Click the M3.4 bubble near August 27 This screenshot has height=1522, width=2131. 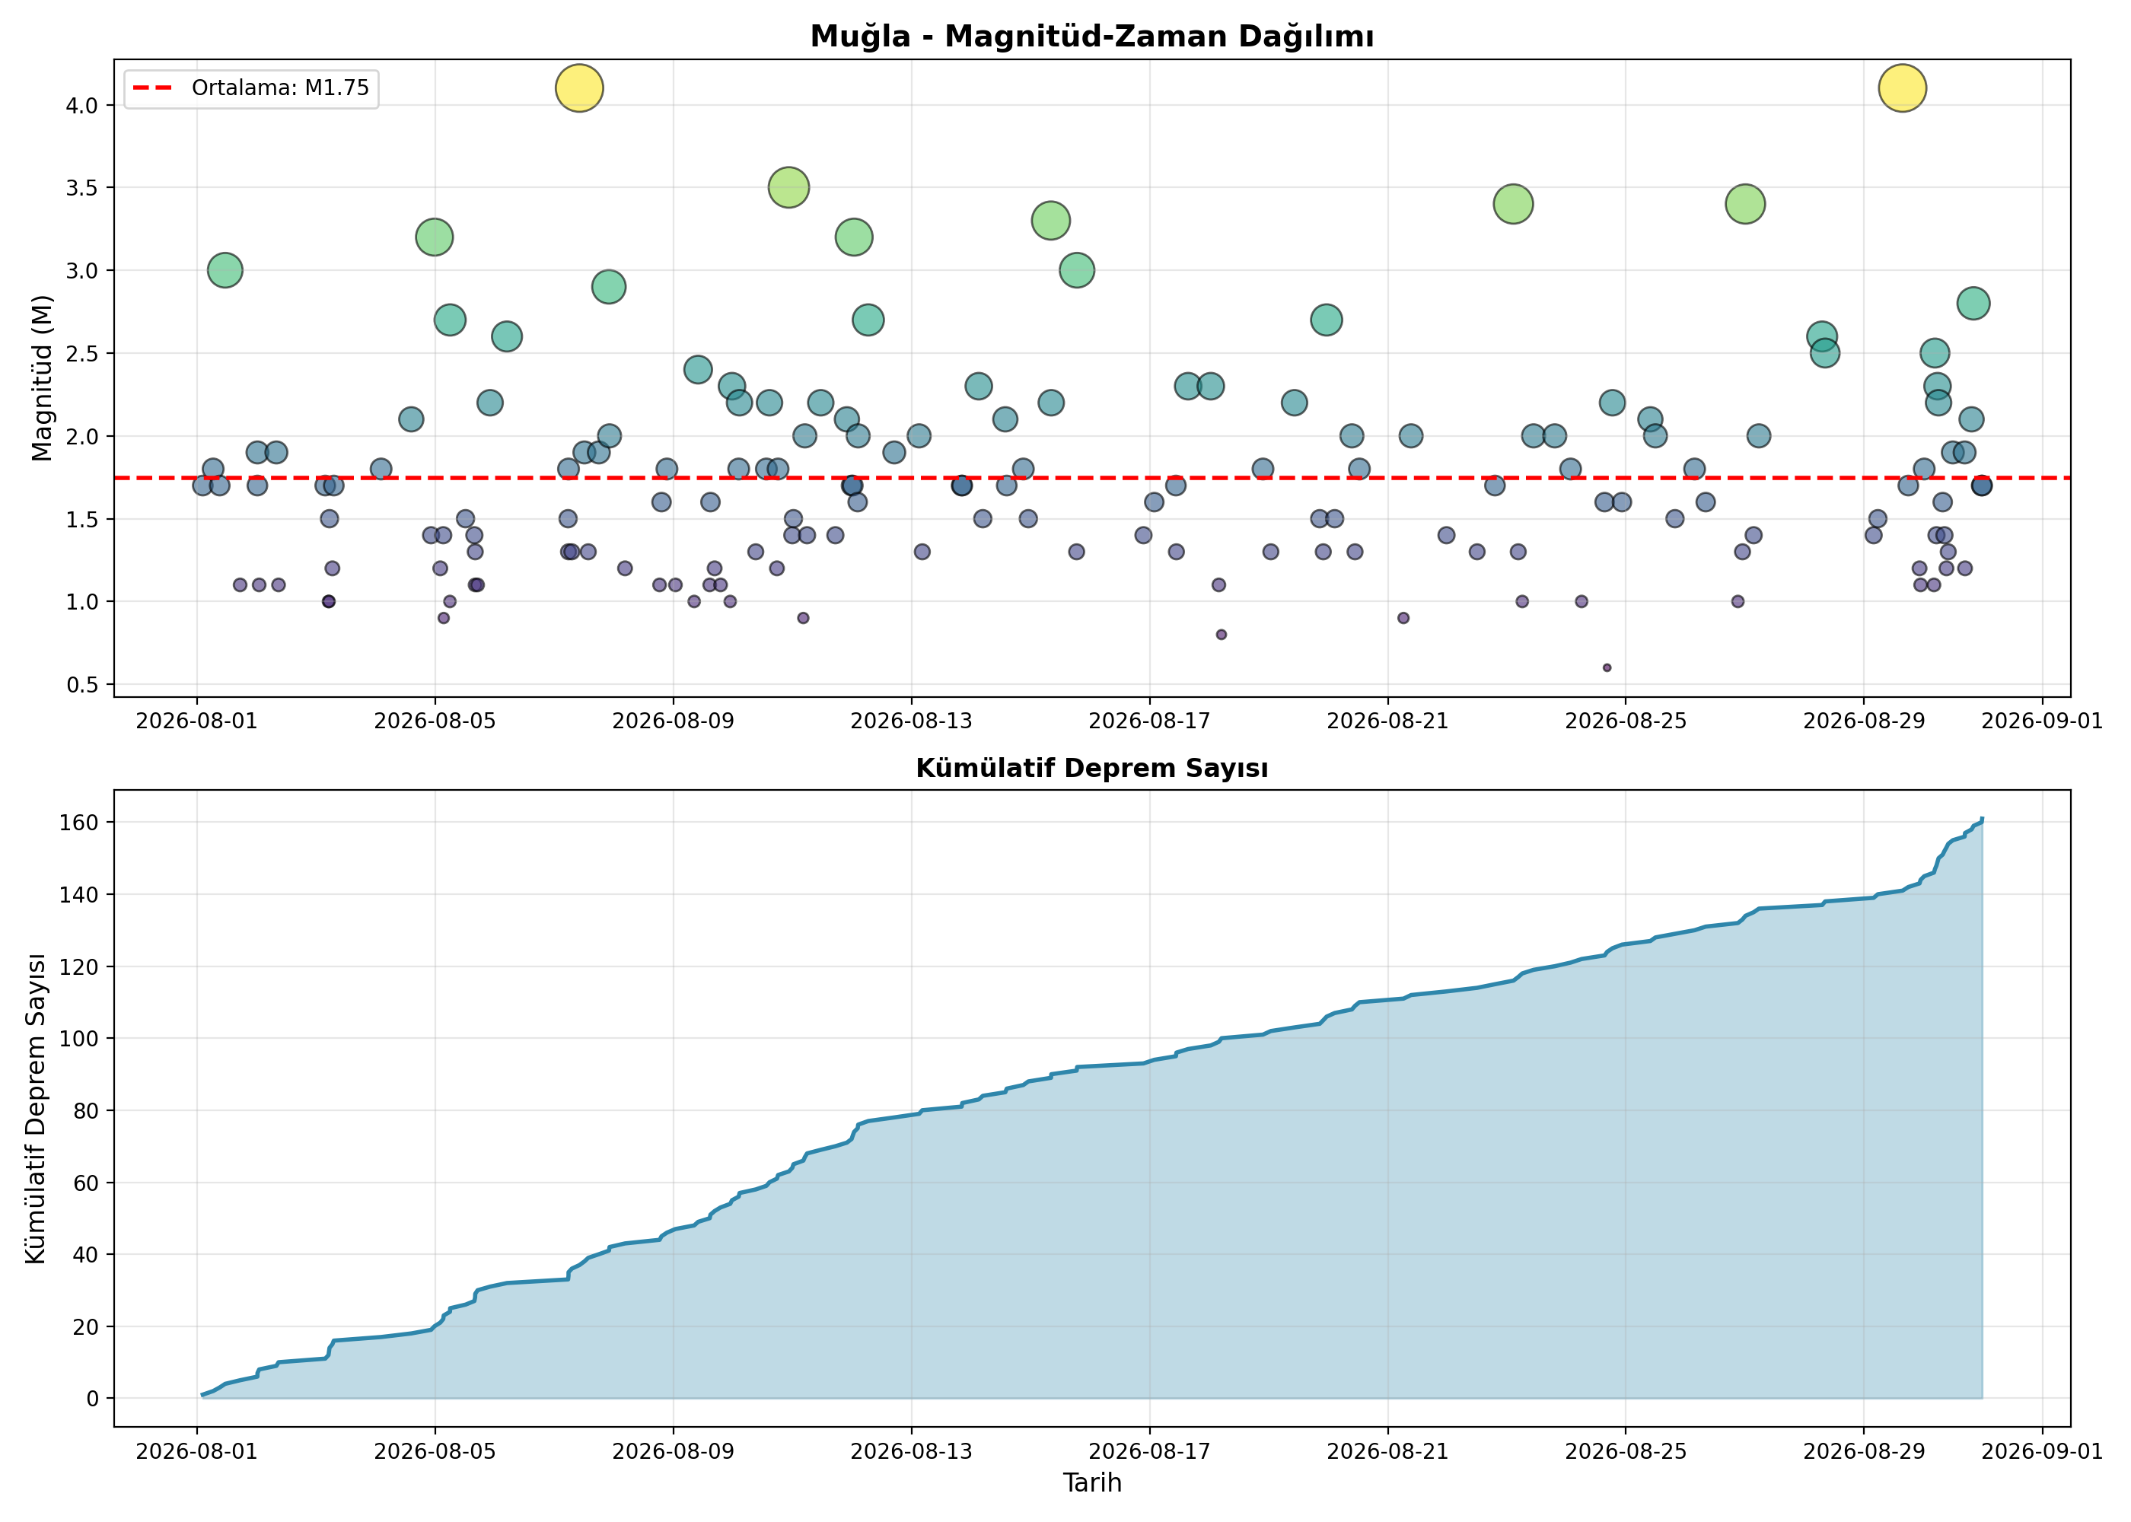(1745, 203)
